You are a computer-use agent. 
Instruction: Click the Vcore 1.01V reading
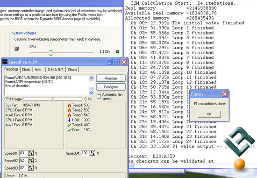point(16,176)
